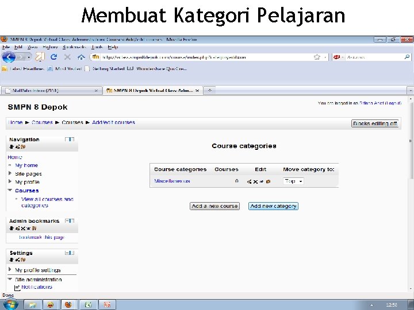Click the Firefox back arrow button
The height and width of the screenshot is (310, 414).
[x=9, y=57]
